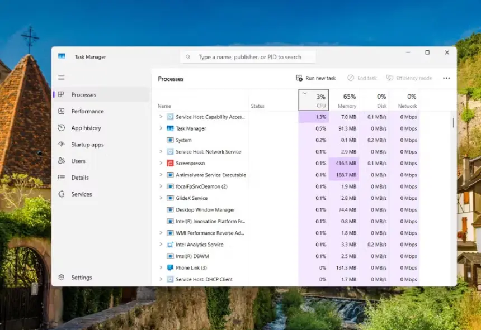Click the Task Manager process icon

click(x=170, y=128)
